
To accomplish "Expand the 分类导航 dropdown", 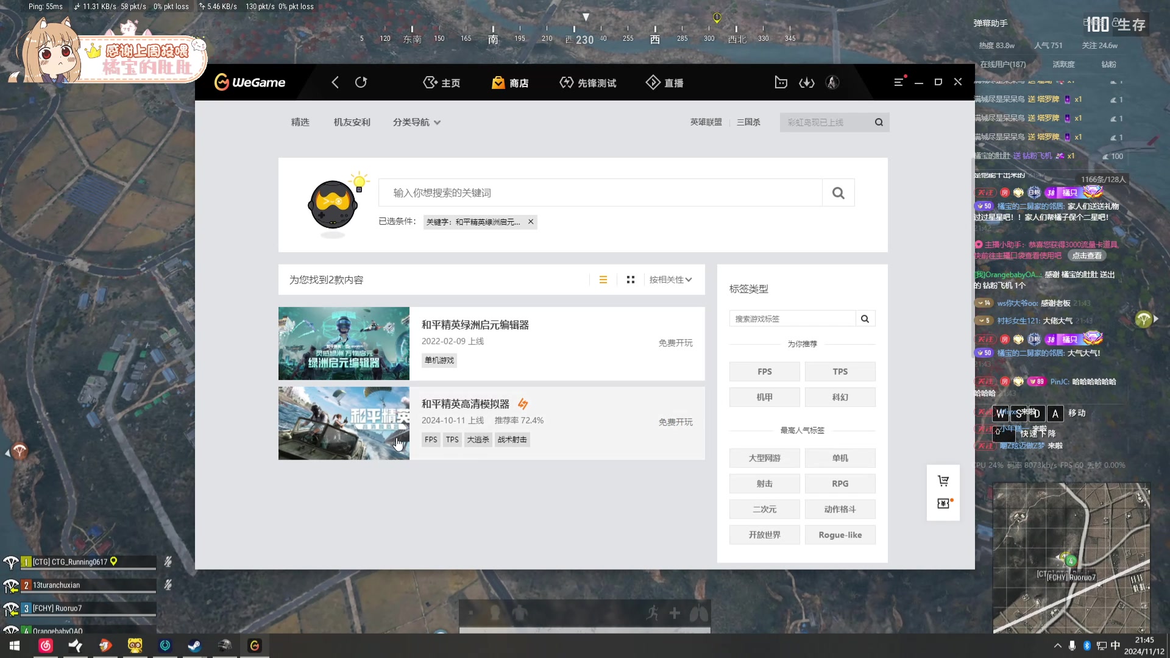I will (x=417, y=122).
